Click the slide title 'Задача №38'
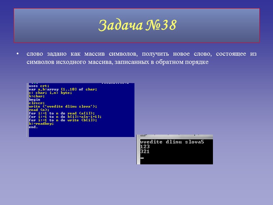Image resolution: width=273 pixels, height=205 pixels. [x=138, y=25]
